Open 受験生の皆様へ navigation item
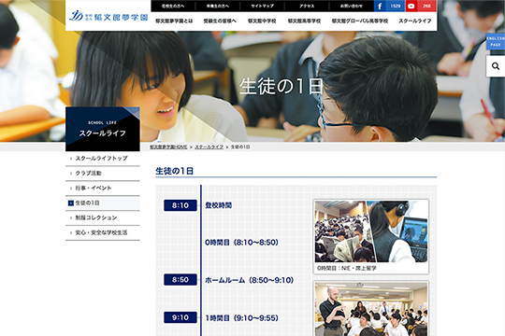This screenshot has height=336, width=505. pos(220,21)
